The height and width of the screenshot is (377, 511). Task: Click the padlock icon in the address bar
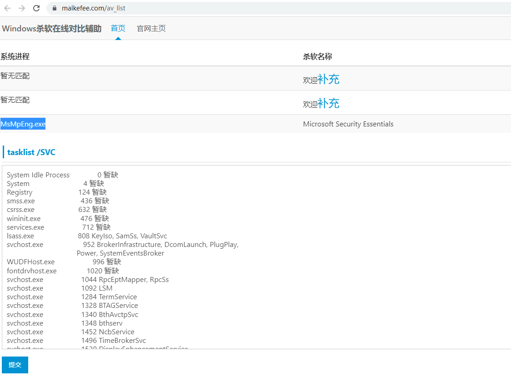point(54,8)
